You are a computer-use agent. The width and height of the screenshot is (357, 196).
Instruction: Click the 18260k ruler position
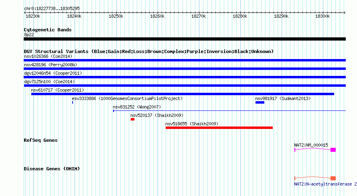pyautogui.click(x=157, y=16)
